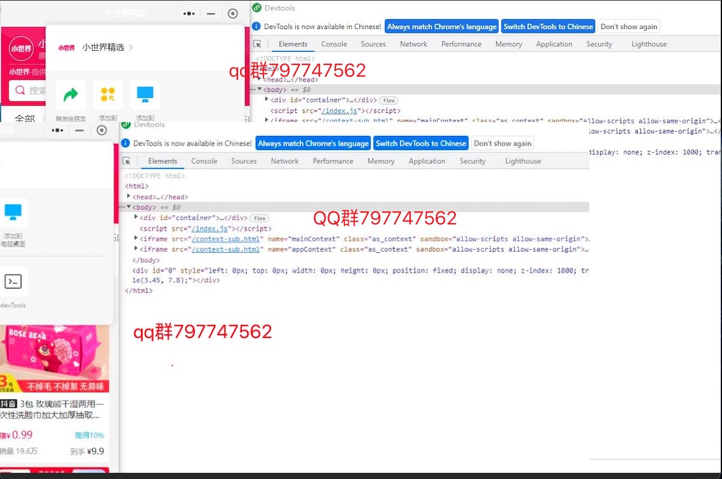Open the ROSE BEAR product thumbnail

54,359
